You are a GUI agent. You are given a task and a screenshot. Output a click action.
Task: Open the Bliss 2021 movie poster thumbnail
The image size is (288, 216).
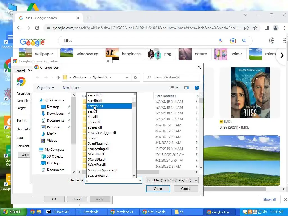(250, 92)
